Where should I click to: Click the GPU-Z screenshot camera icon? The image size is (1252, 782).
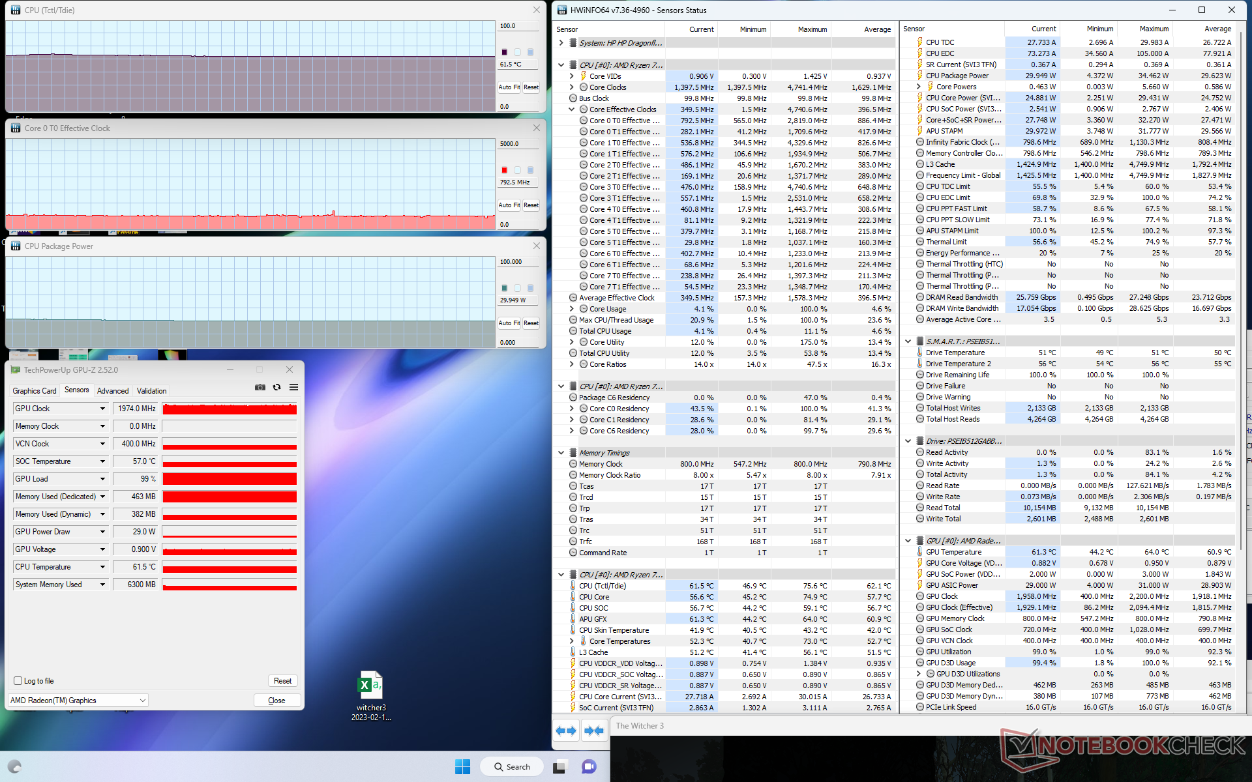(x=260, y=387)
